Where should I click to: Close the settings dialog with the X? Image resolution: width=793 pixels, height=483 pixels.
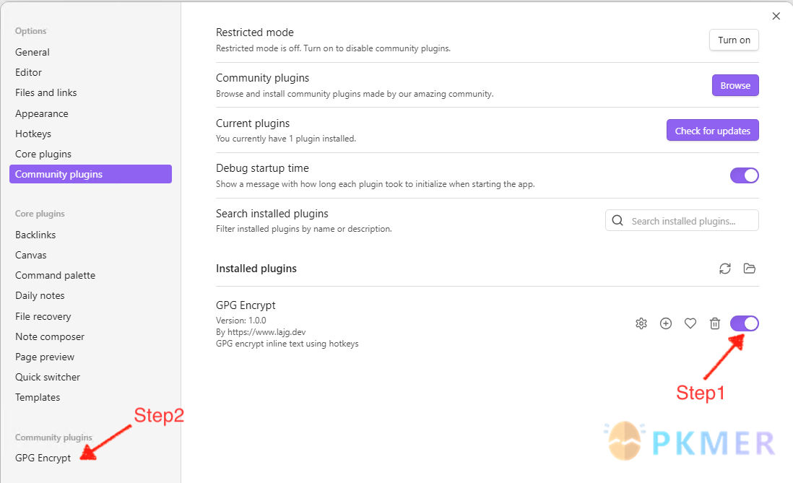click(776, 16)
